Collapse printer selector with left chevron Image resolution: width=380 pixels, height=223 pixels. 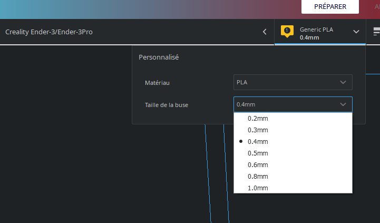coord(265,32)
